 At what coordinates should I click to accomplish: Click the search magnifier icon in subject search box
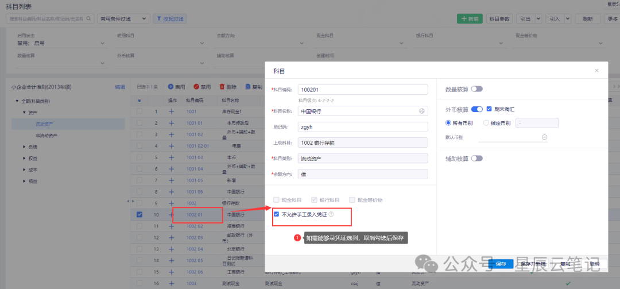(x=90, y=18)
